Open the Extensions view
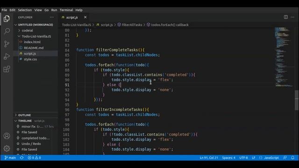Viewport: 299px width, 168px height. coord(7,69)
